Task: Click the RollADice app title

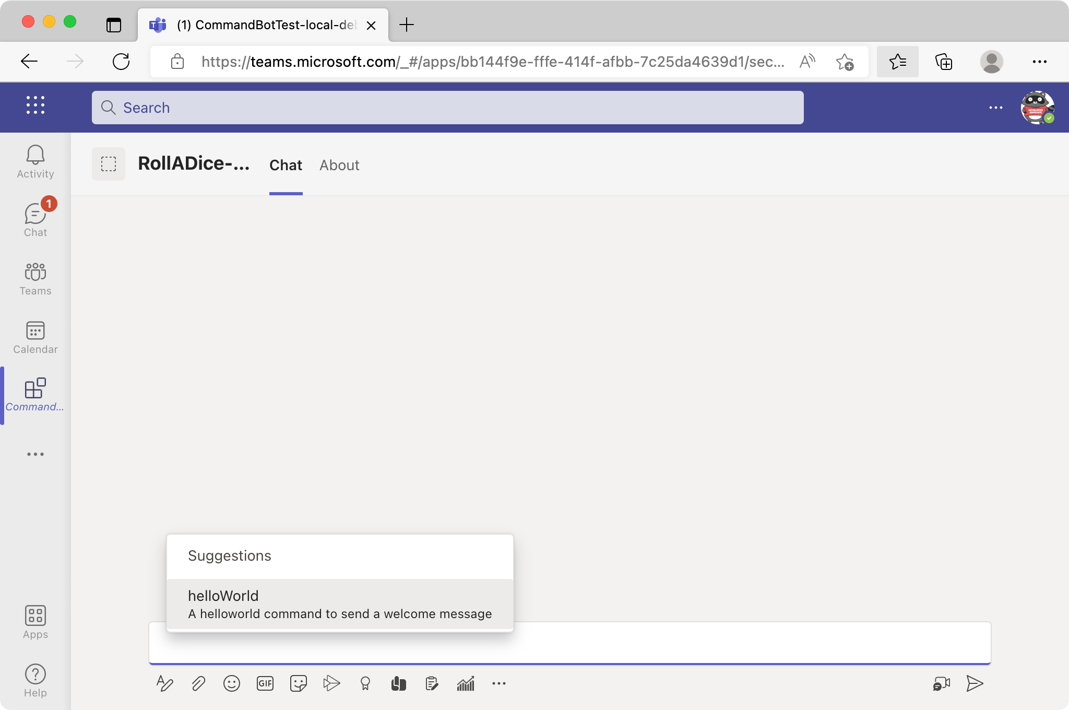Action: pos(194,164)
